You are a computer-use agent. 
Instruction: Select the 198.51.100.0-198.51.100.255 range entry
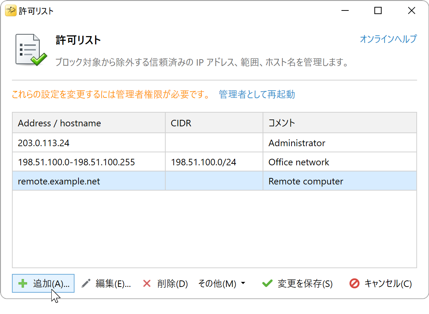pos(89,162)
